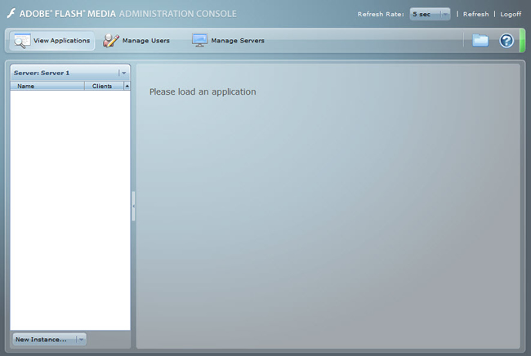Image resolution: width=531 pixels, height=356 pixels.
Task: Switch to Manage Users tab
Action: (x=136, y=41)
